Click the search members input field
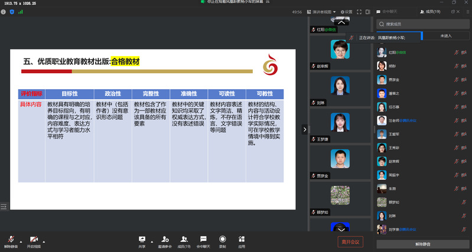Image resolution: width=472 pixels, height=252 pixels. (x=422, y=24)
